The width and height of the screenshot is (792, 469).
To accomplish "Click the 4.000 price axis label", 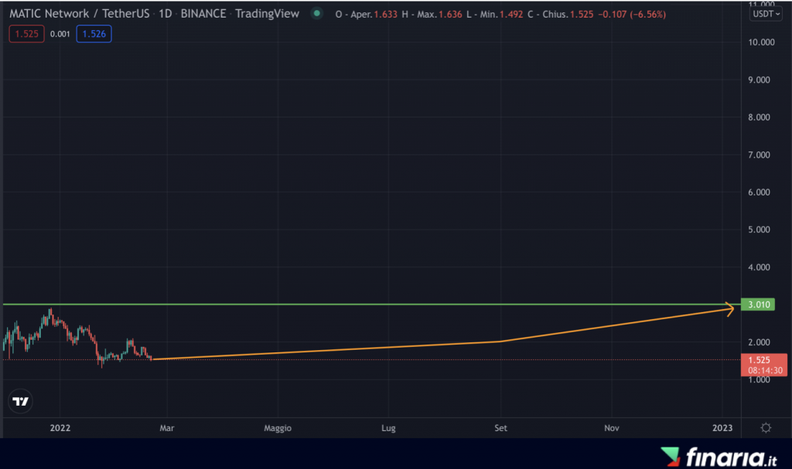I will pos(760,267).
